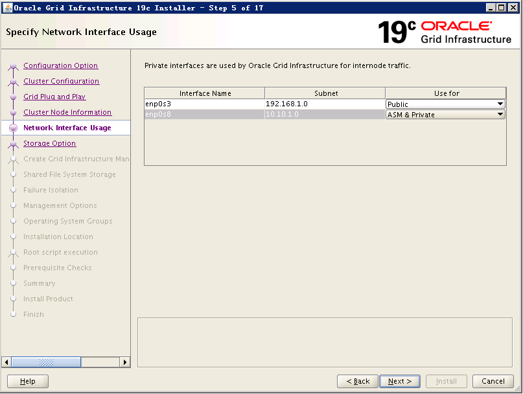Click the Grid Plug and Play step marker
523x394 pixels.
point(14,97)
